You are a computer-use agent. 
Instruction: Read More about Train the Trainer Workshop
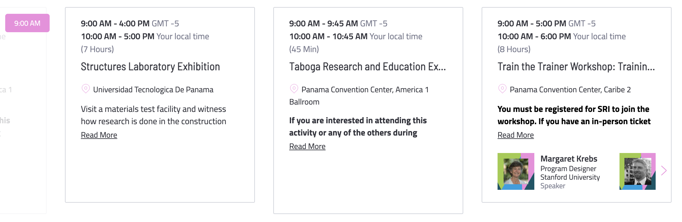click(x=516, y=135)
